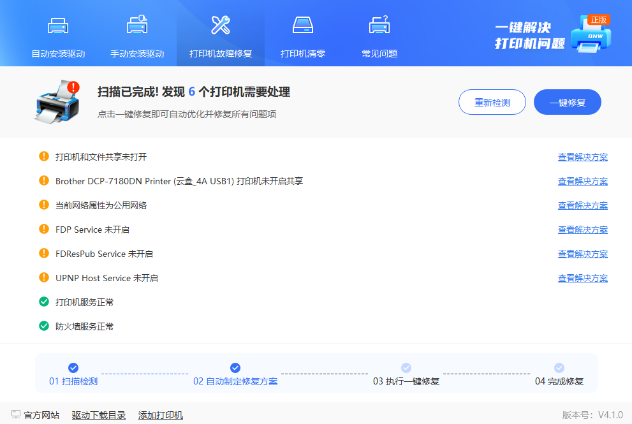Open the 驱动下载目录 link

click(99, 415)
